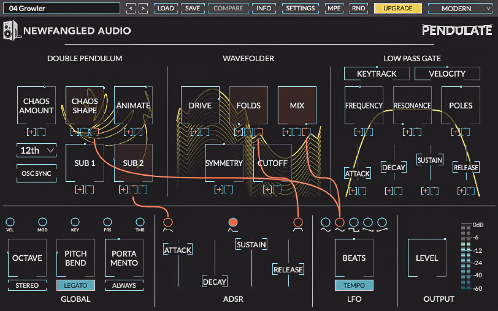Click the PRS modulation source circle
Screen dimensions: 498x311
point(108,222)
